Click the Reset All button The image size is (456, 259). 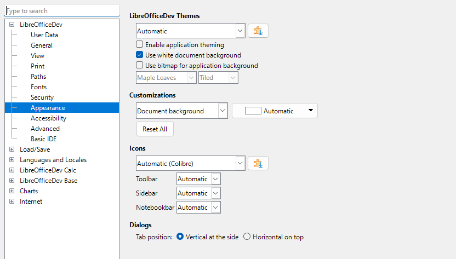155,129
